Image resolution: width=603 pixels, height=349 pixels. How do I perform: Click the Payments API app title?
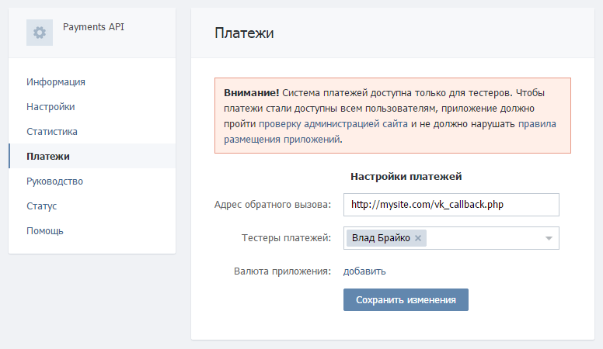click(x=93, y=27)
